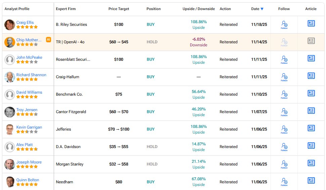
Task: Open Richard Shannon analyst profile
Action: tap(31, 75)
